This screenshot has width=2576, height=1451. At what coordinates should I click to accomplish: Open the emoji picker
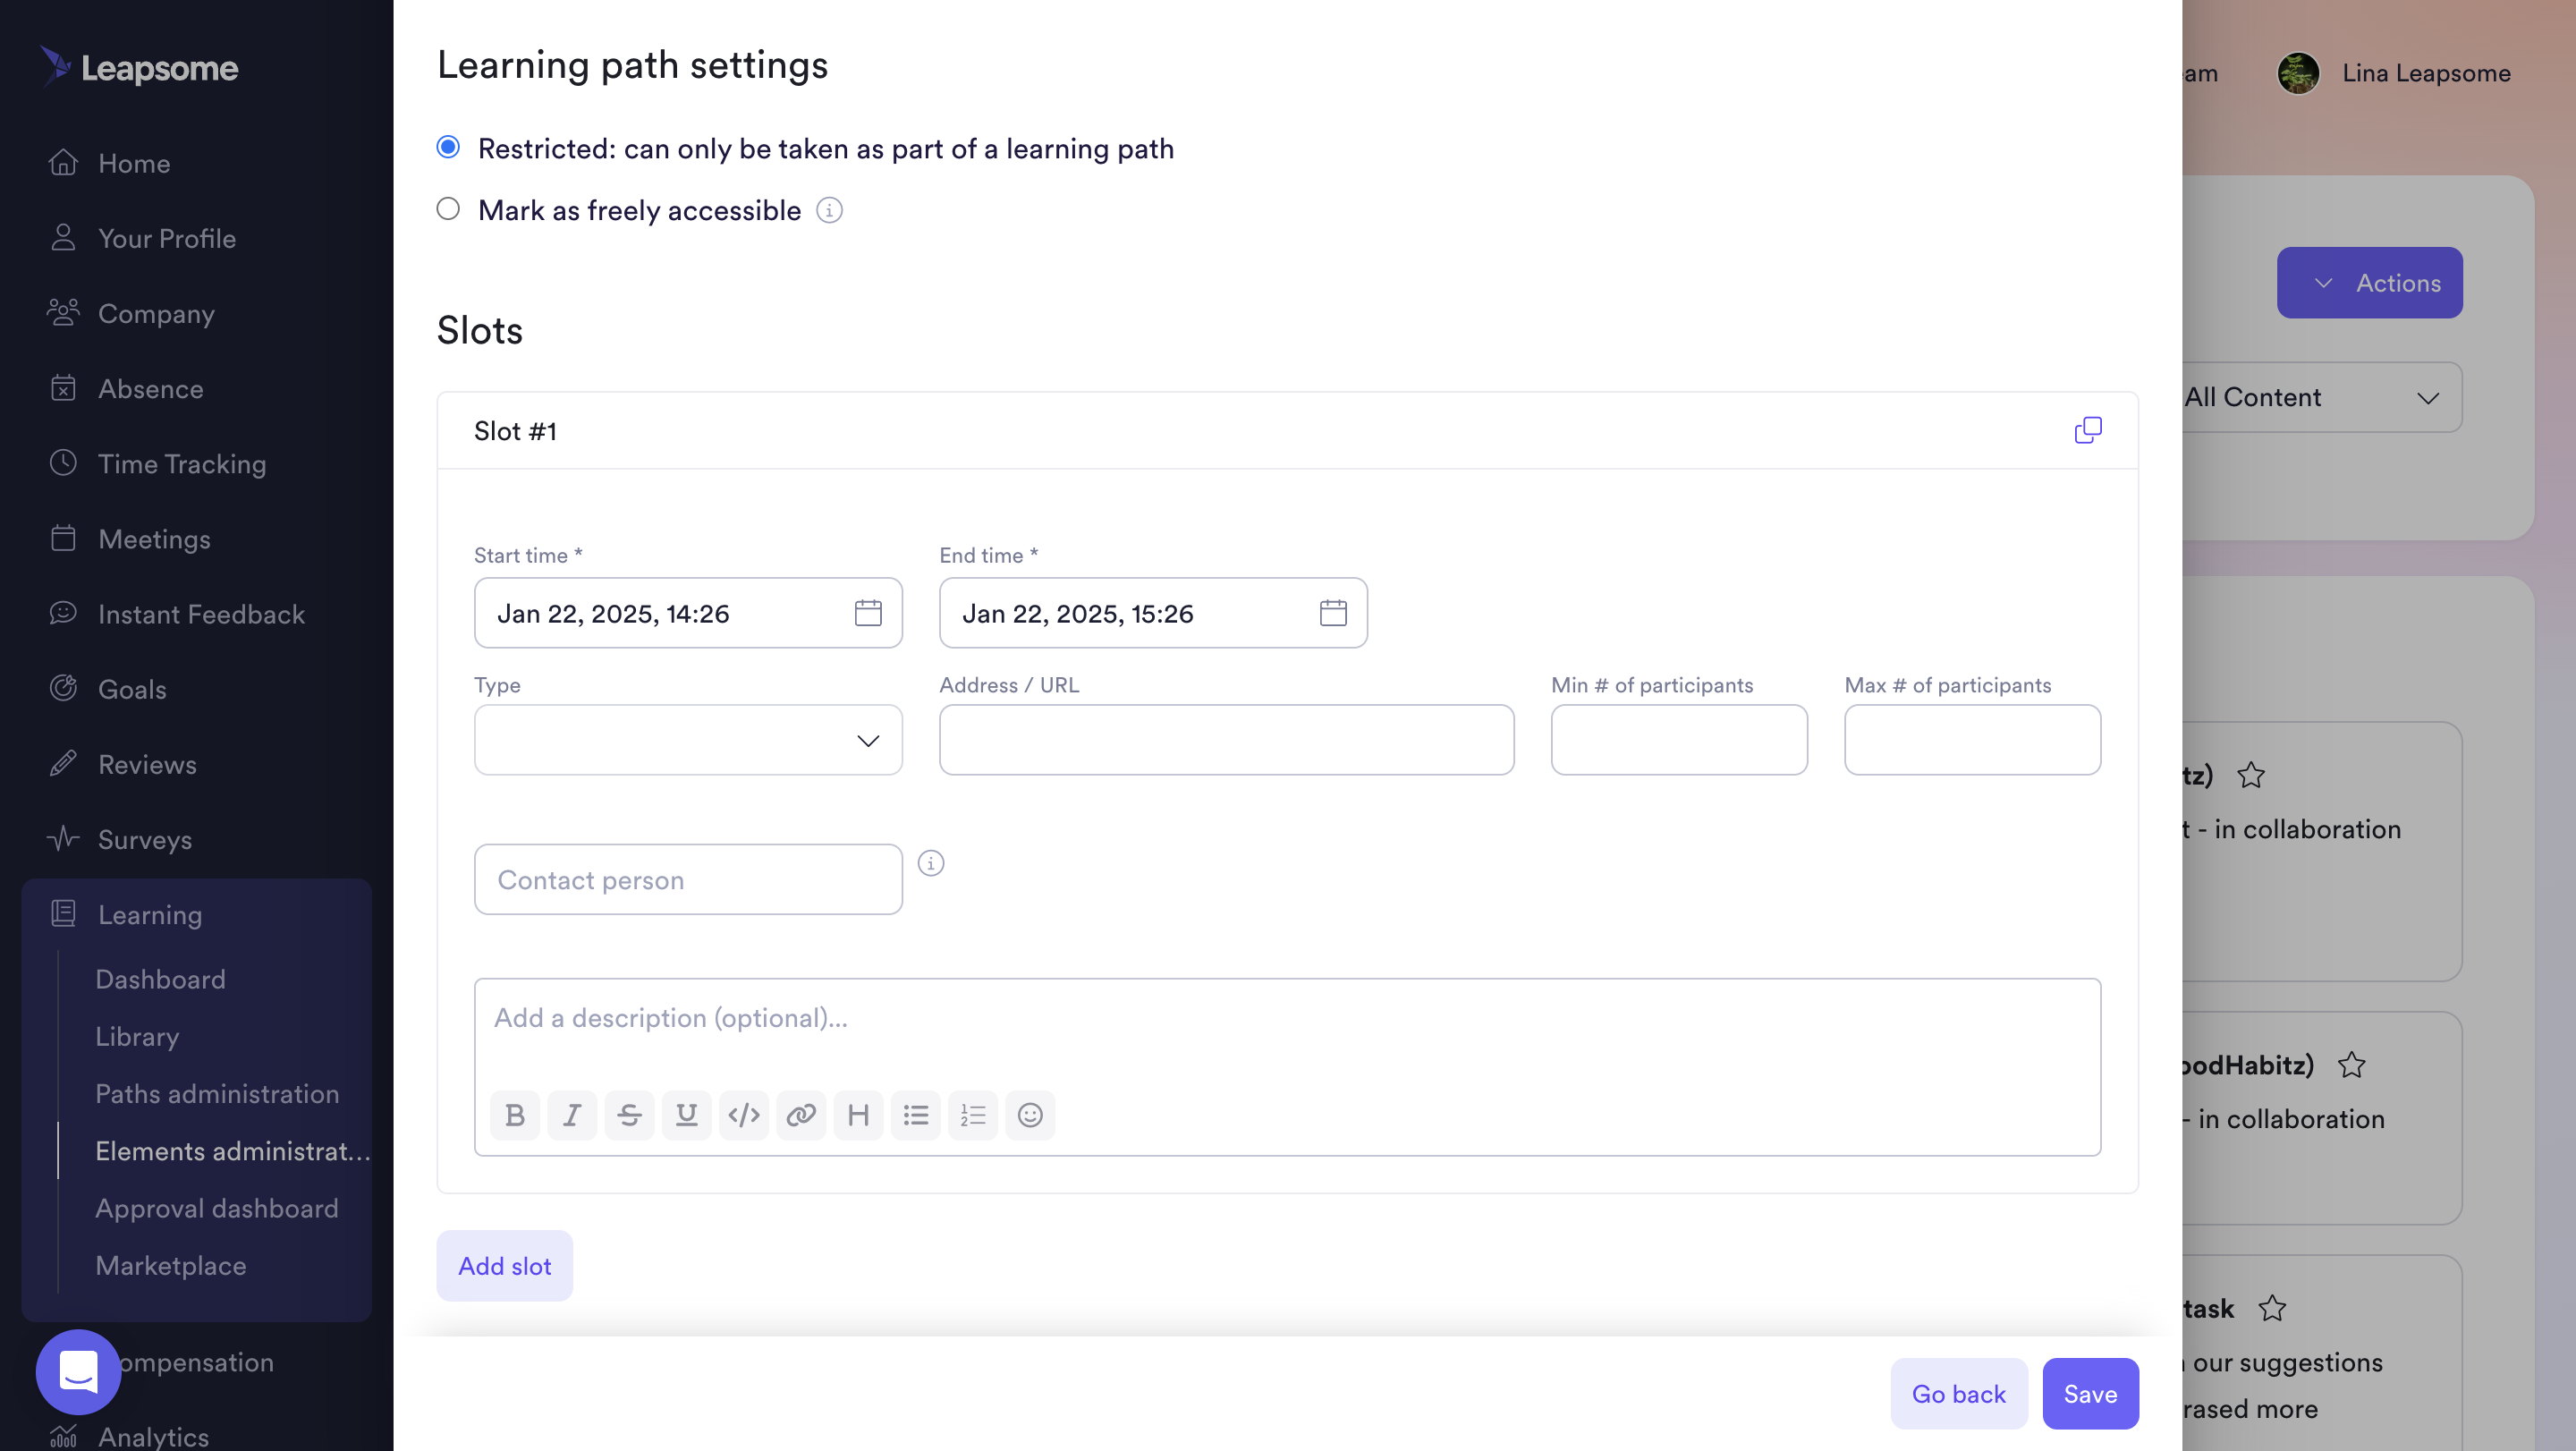point(1030,1115)
